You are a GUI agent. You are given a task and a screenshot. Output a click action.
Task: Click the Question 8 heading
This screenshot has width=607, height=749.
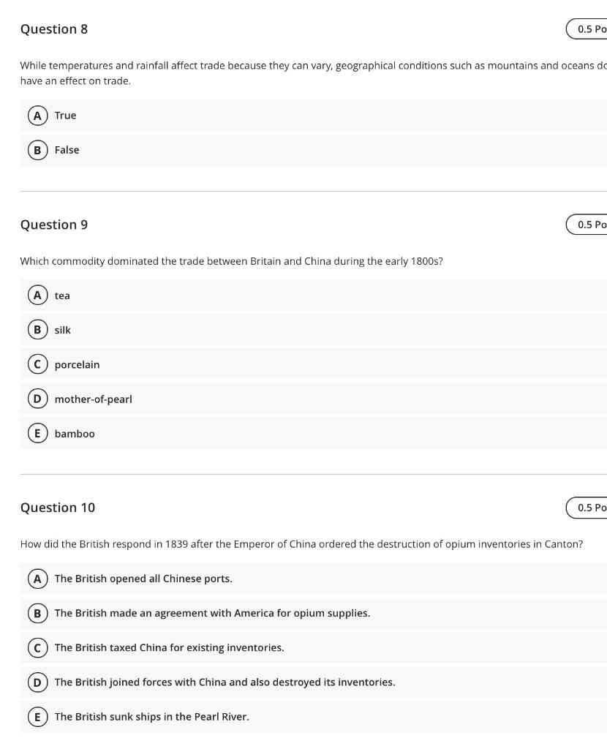coord(54,29)
